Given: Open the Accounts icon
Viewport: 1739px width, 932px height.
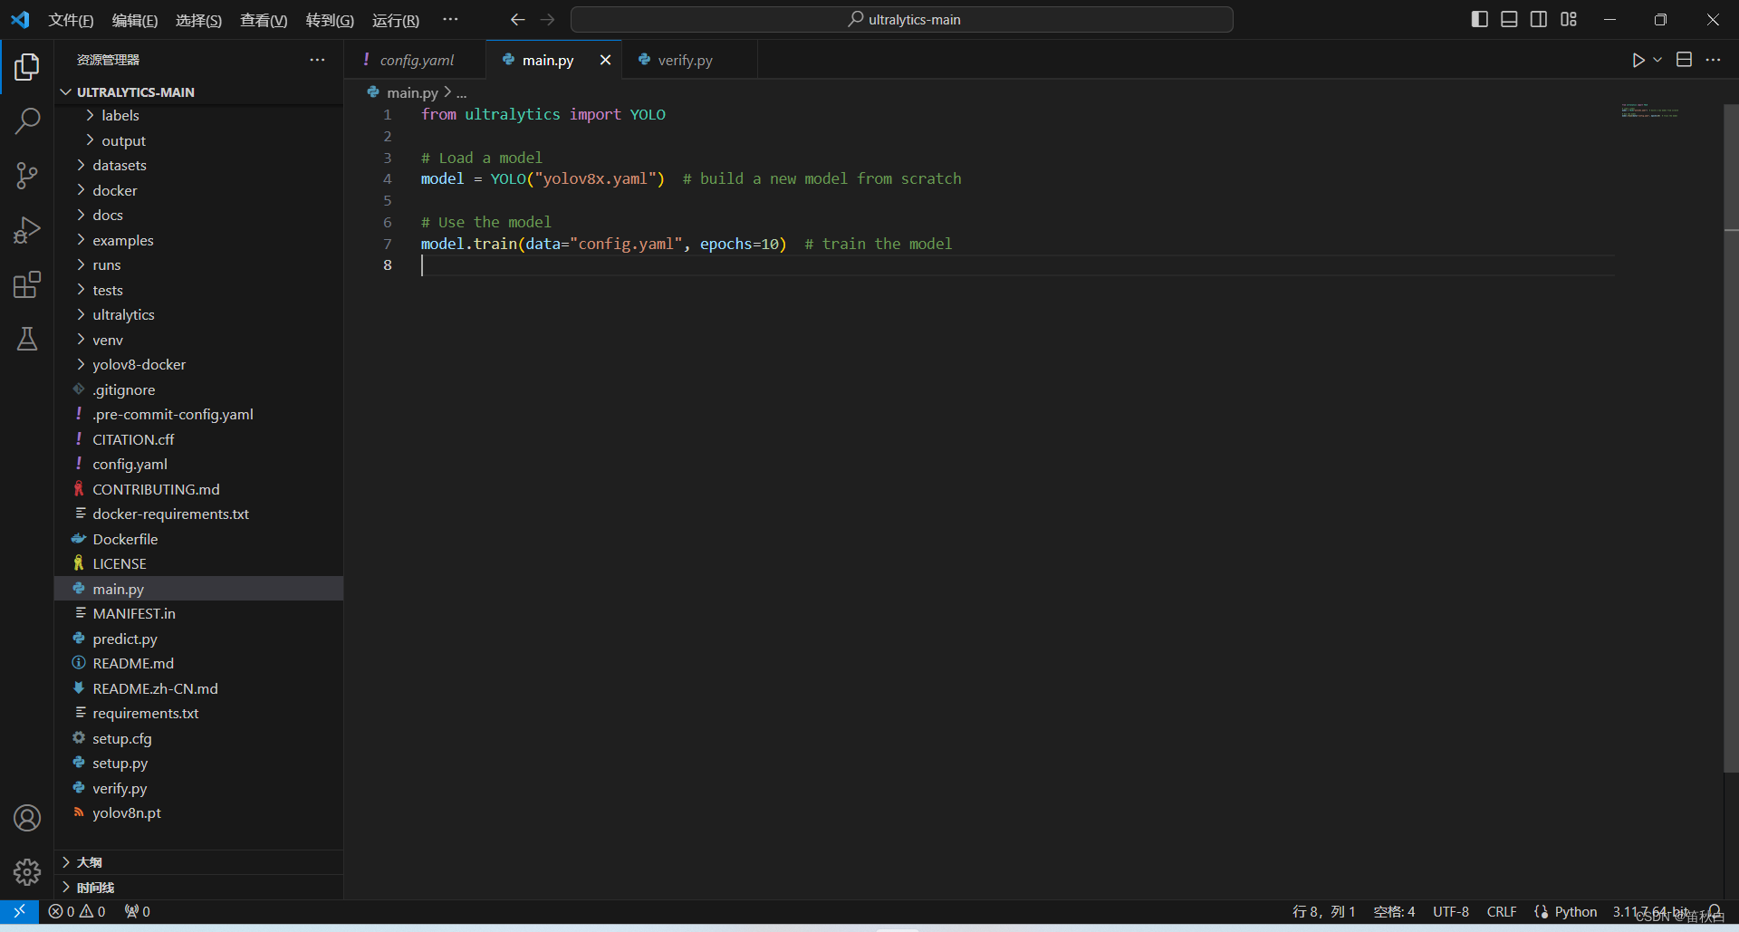Looking at the screenshot, I should 27,818.
